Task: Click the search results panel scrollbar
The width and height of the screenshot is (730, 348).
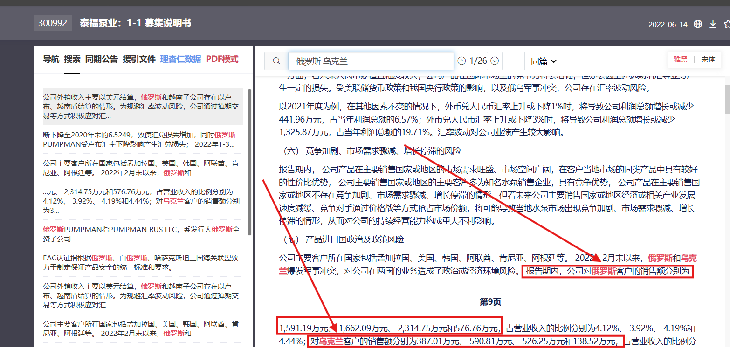Action: 249,163
